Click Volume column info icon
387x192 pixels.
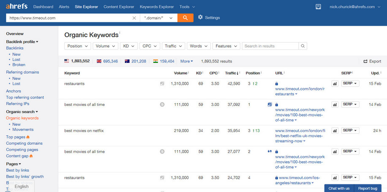188,73
